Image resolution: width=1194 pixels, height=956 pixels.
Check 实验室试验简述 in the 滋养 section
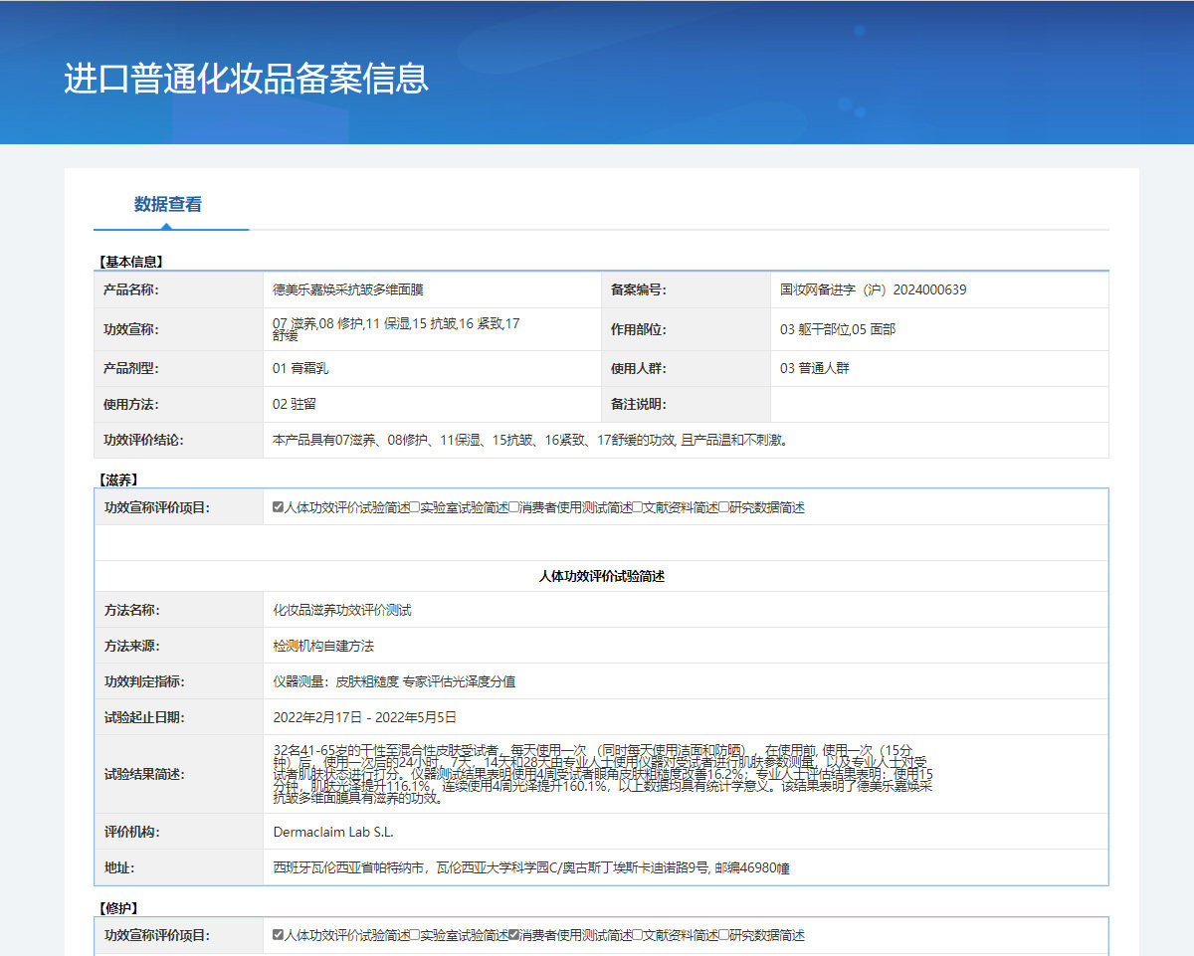click(415, 507)
